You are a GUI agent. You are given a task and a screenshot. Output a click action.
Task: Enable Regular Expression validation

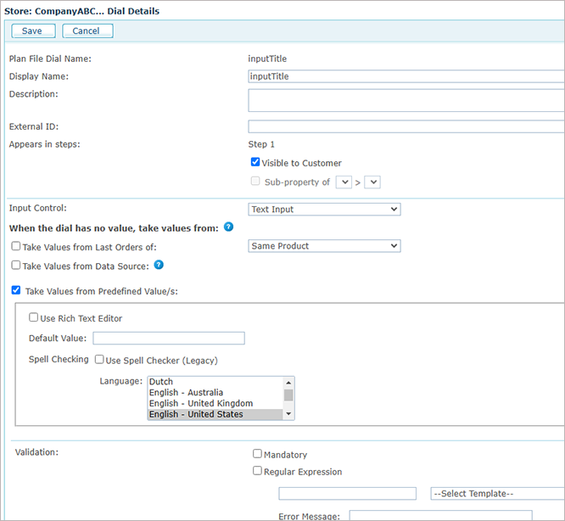coord(257,471)
